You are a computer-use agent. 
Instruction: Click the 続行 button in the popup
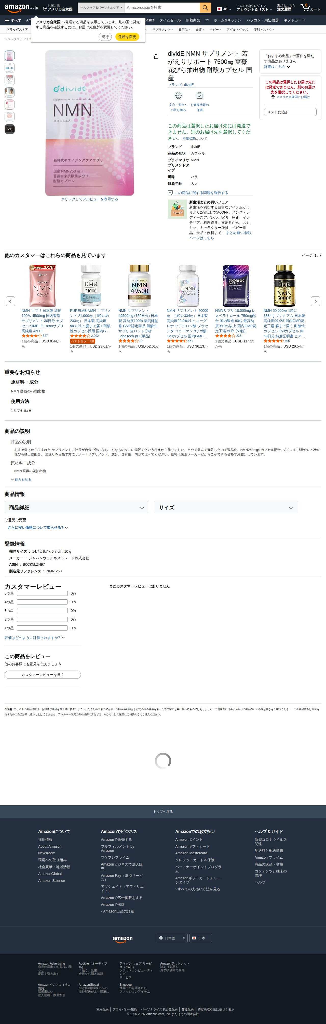pyautogui.click(x=105, y=36)
